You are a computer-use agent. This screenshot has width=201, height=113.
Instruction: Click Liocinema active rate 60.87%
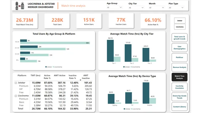point(48,96)
